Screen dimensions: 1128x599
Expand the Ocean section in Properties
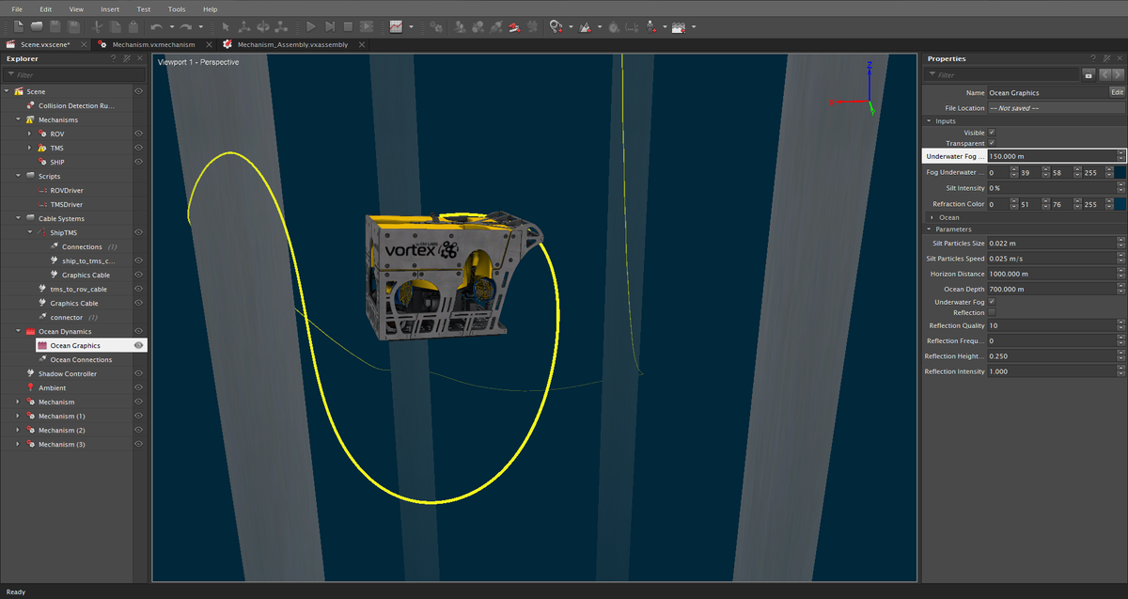(x=933, y=217)
